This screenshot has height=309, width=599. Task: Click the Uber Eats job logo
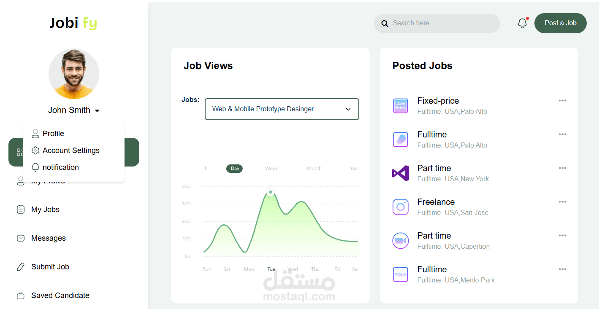(x=400, y=106)
